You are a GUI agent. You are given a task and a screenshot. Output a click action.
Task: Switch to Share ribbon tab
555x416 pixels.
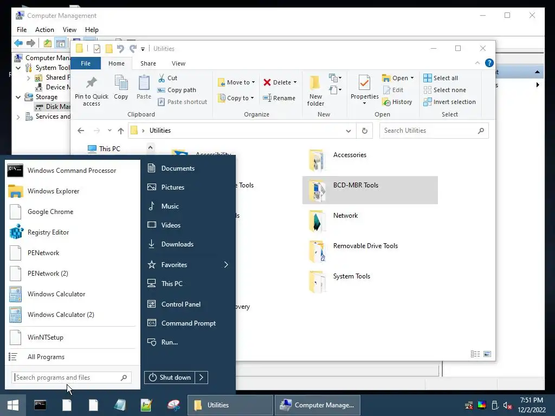148,63
